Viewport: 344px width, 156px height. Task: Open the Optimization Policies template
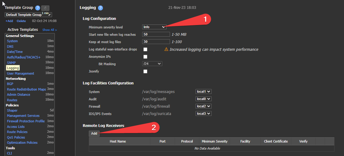point(22,143)
